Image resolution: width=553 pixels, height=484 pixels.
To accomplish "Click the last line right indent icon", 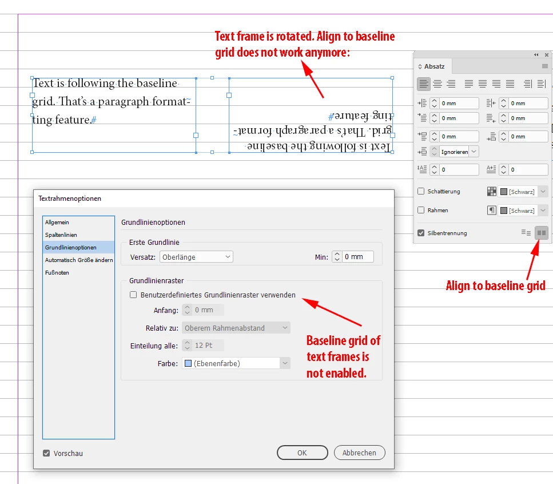I will pos(491,118).
